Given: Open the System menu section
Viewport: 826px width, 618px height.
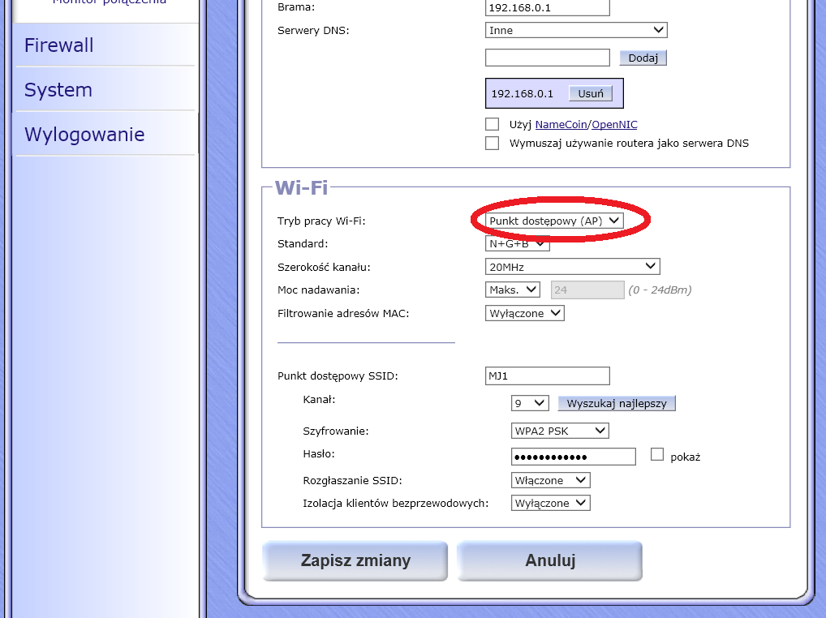Looking at the screenshot, I should click(58, 90).
